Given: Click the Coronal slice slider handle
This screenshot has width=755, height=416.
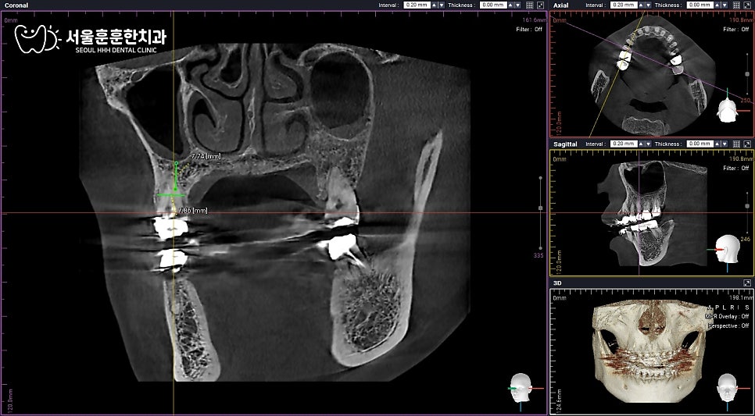Looking at the screenshot, I should tap(540, 208).
